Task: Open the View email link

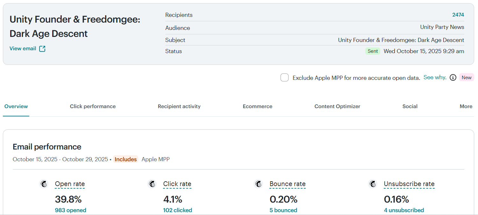Action: point(23,49)
